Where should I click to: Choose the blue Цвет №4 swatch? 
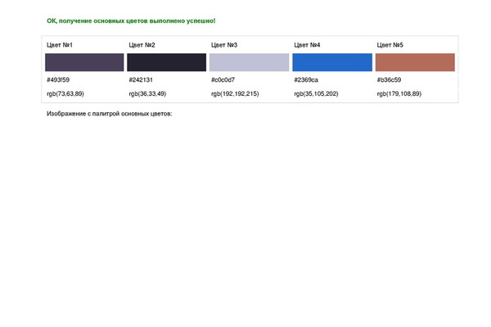click(332, 62)
